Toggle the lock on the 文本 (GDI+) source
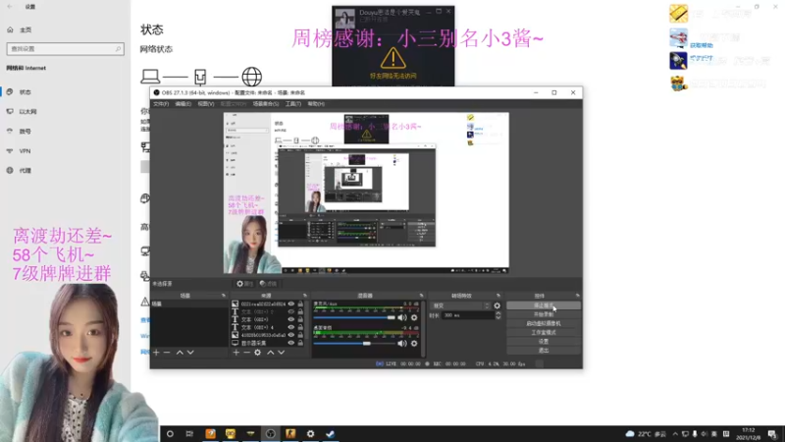 coord(300,319)
